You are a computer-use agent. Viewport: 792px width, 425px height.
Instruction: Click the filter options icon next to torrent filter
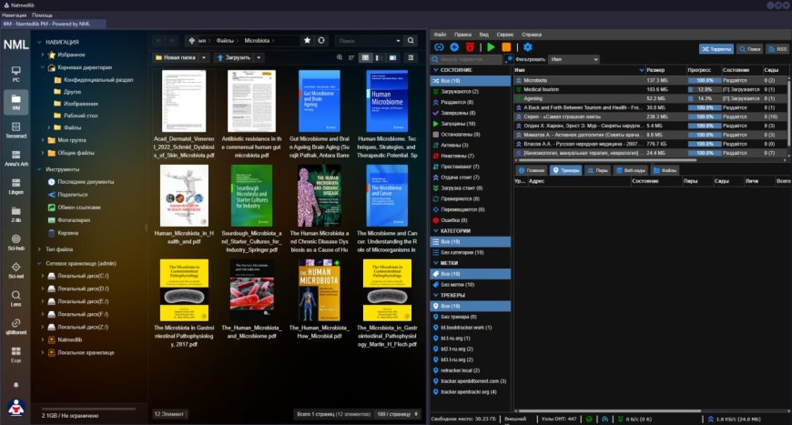point(508,59)
